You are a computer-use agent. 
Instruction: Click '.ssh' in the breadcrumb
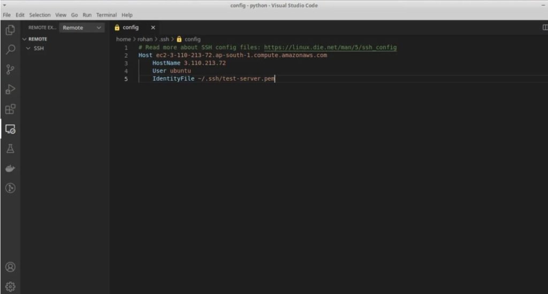164,39
